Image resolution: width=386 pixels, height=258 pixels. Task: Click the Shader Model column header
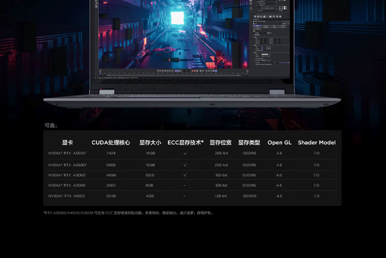(x=317, y=142)
